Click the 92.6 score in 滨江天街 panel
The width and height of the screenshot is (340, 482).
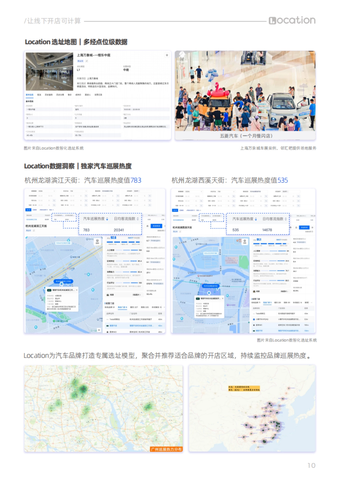[113, 238]
